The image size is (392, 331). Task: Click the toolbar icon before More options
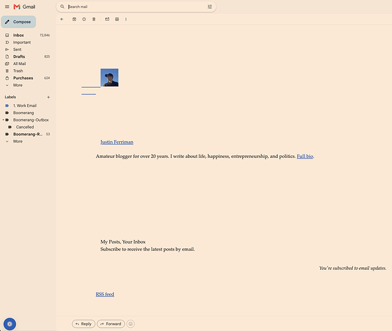coord(117,19)
